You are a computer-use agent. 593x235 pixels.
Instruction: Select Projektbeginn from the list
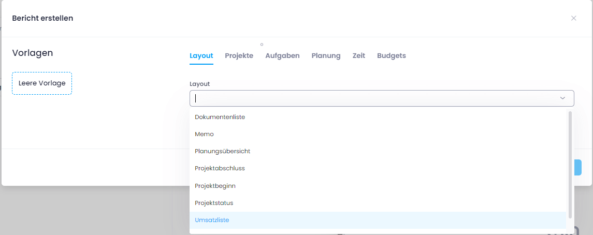pos(215,186)
